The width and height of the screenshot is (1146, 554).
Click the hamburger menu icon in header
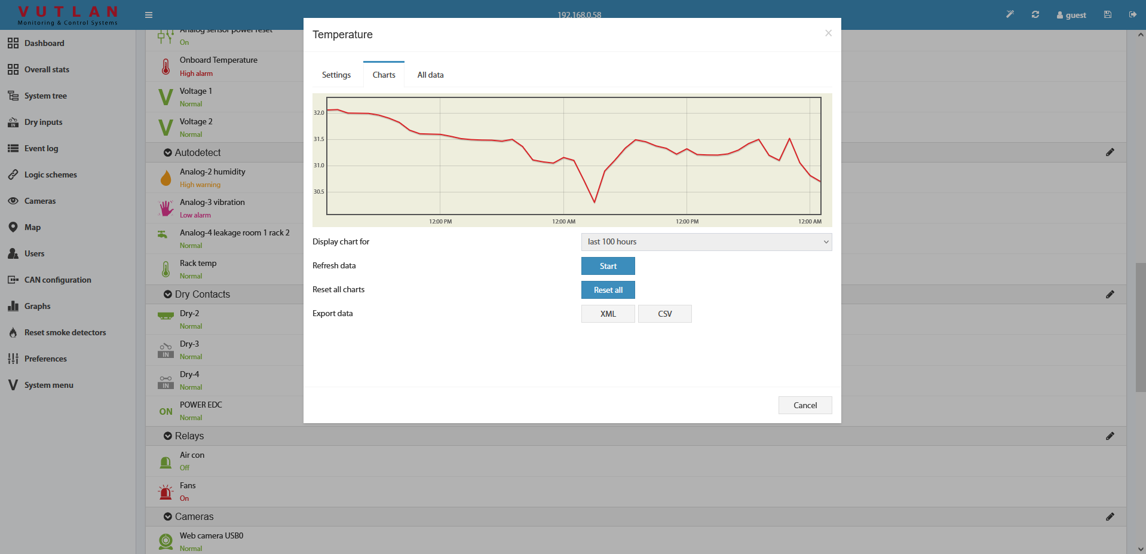click(149, 15)
